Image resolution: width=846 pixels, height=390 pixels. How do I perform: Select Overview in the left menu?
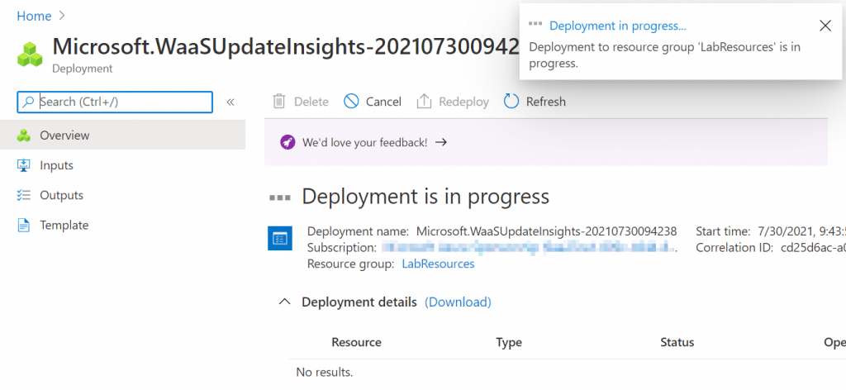[122, 135]
